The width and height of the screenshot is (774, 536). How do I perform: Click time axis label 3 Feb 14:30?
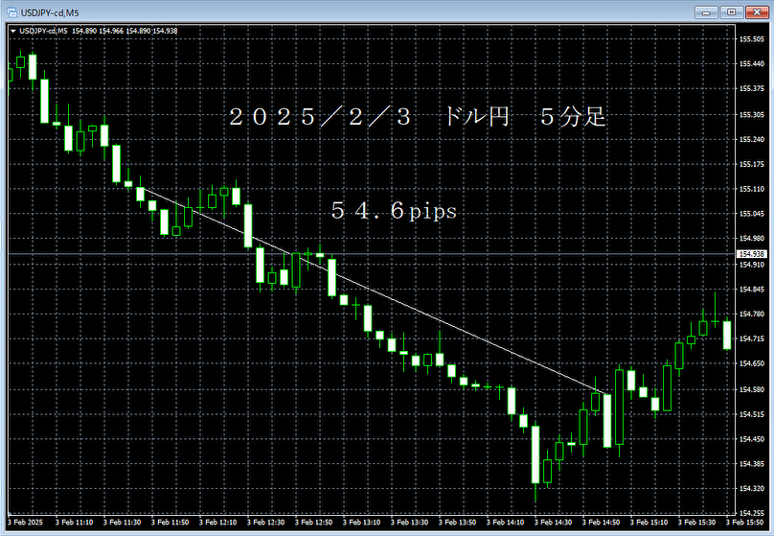(x=553, y=523)
